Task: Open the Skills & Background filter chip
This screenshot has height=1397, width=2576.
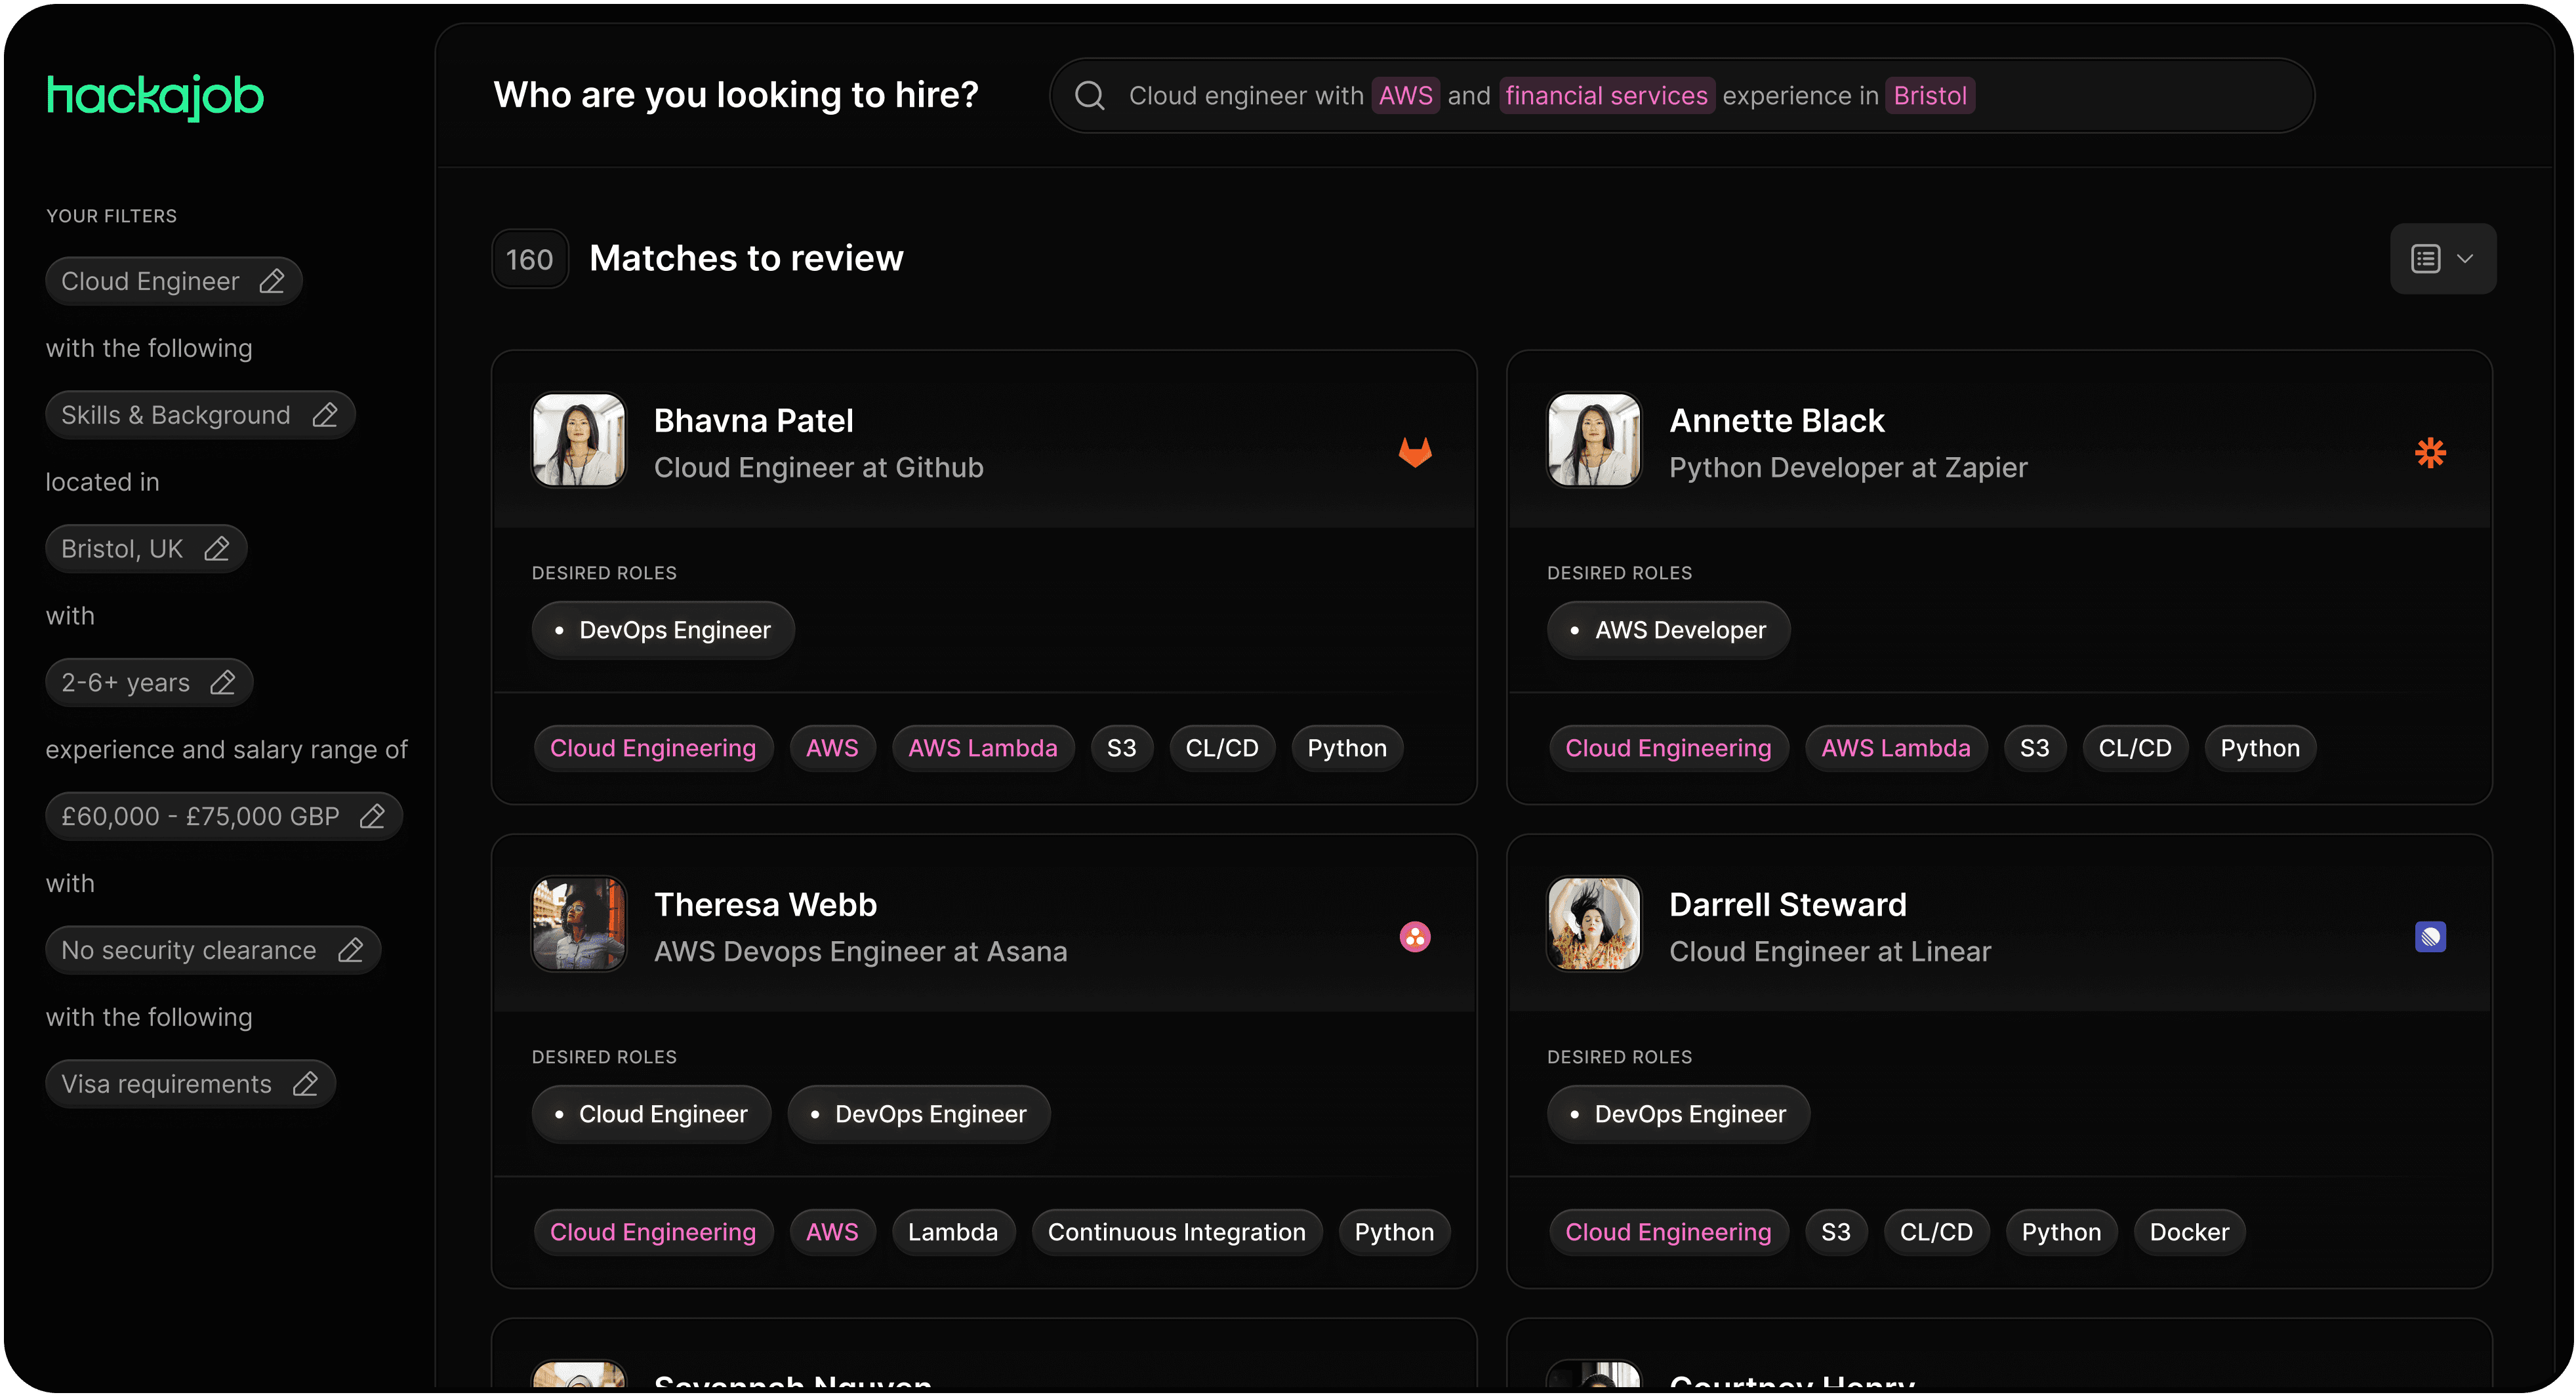Action: point(200,416)
